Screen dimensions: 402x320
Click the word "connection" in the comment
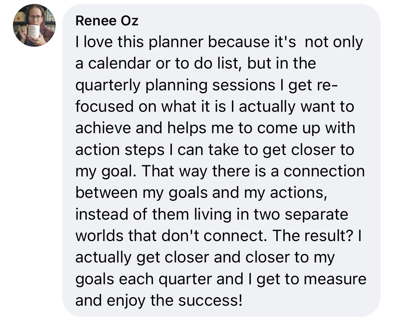click(x=324, y=171)
